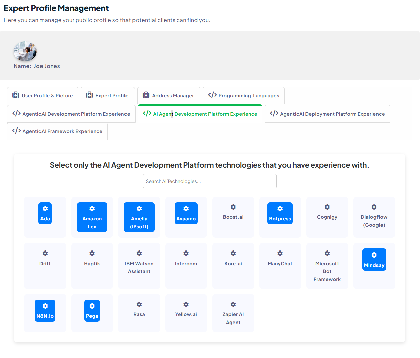Click the gear icon above Drift

[x=45, y=253]
